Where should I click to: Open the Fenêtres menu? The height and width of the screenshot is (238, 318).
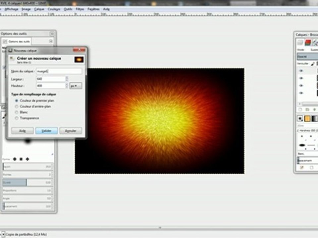93,9
